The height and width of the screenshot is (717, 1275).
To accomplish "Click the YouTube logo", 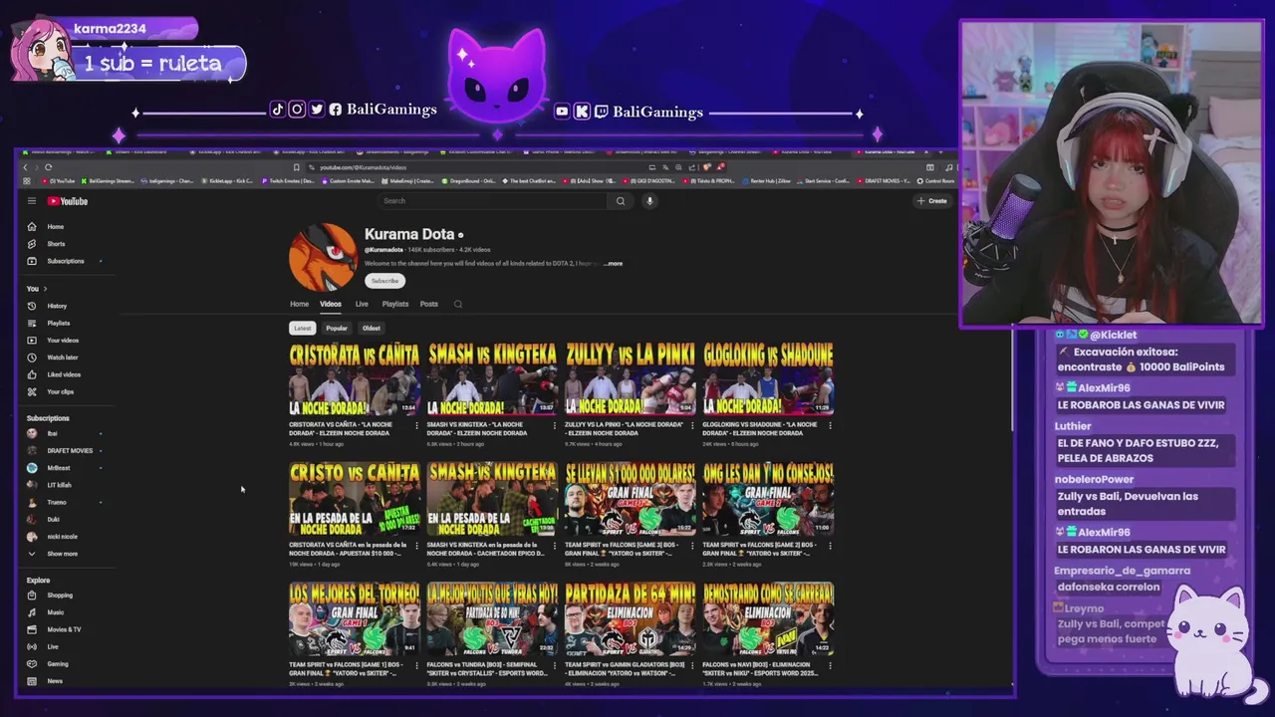I will tap(68, 201).
